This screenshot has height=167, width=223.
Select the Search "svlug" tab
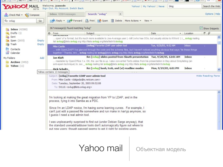[97, 14]
